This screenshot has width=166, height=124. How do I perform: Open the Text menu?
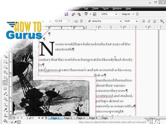click(x=86, y=9)
